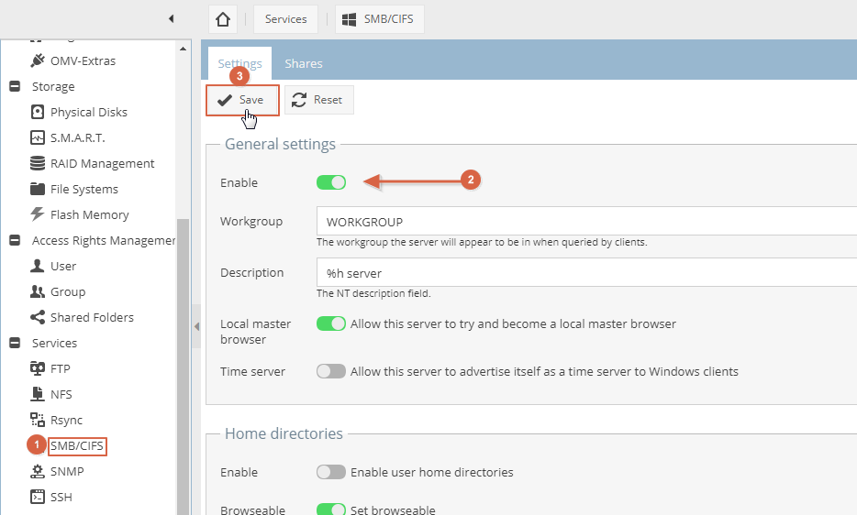Open NFS service in the sidebar

coord(61,394)
